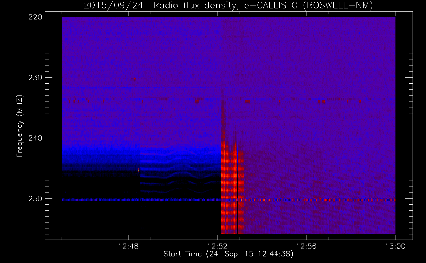426x263 pixels.
Task: Click the 240 frequency tick label
Action: click(x=35, y=138)
